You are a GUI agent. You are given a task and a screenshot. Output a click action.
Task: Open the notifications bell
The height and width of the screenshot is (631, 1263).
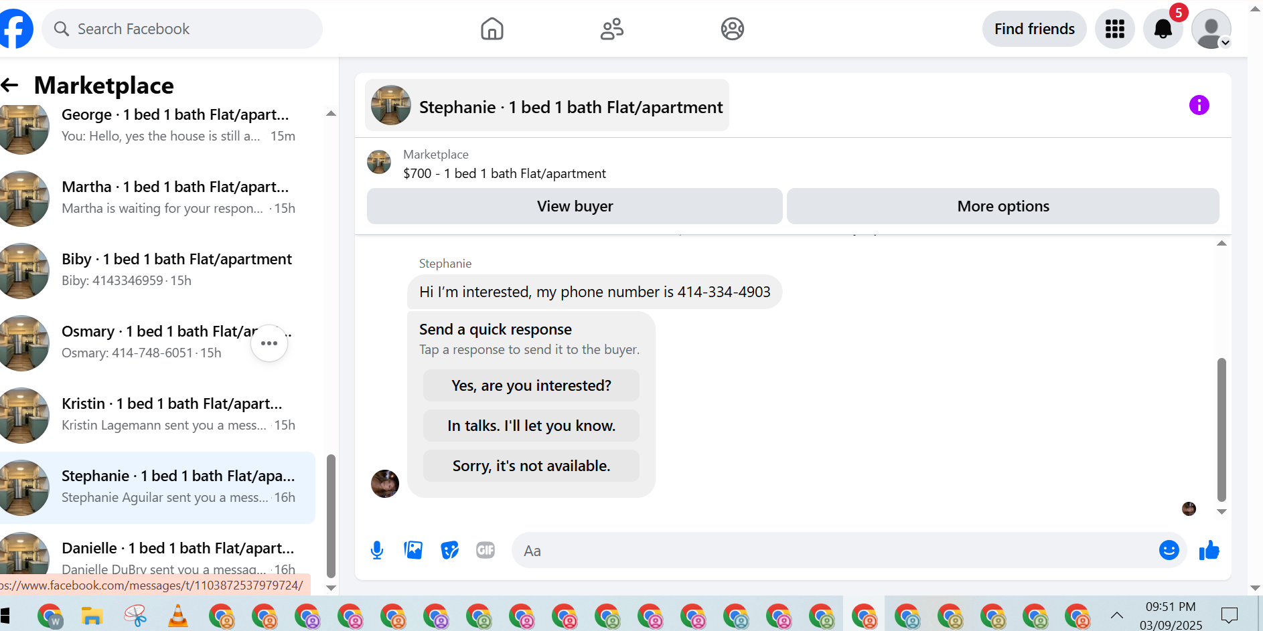(x=1163, y=29)
